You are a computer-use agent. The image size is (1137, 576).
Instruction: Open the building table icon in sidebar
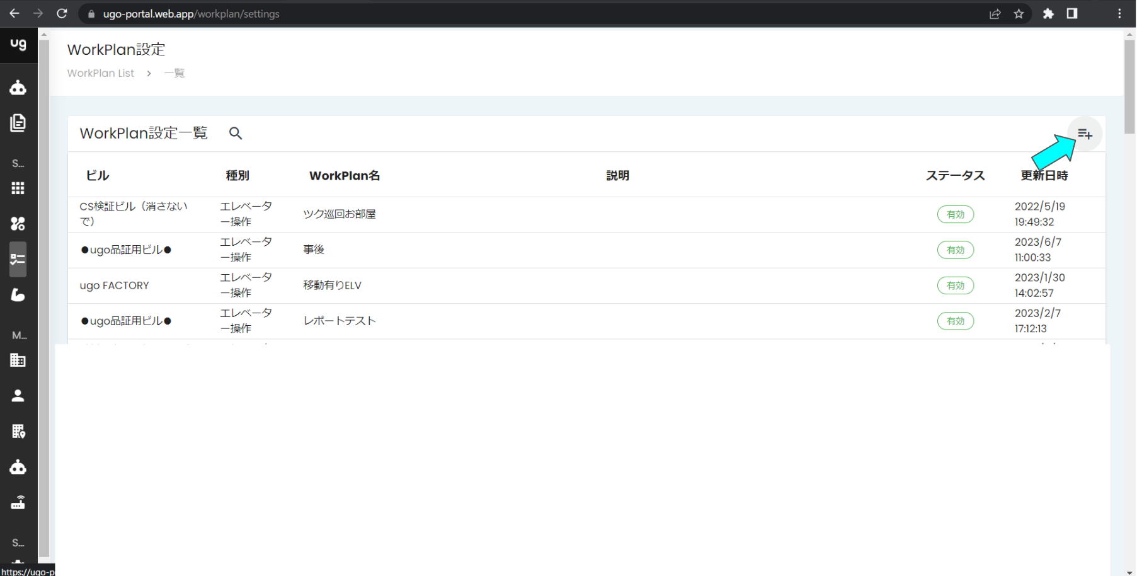coord(18,360)
